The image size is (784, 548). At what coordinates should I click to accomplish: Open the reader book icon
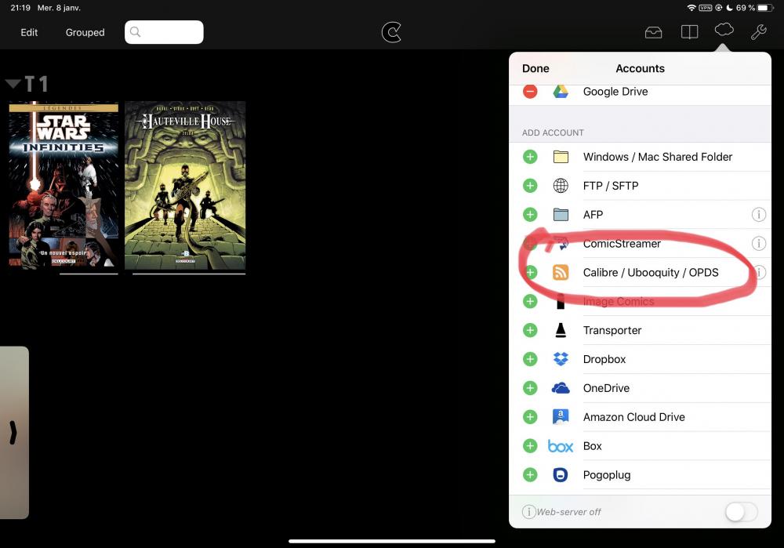[689, 32]
